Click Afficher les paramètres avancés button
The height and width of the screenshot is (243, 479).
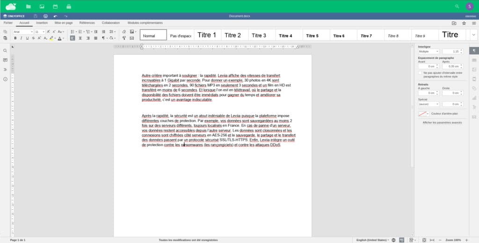[x=442, y=123]
